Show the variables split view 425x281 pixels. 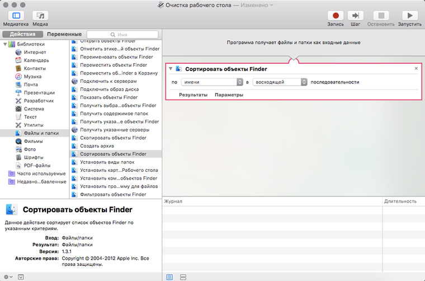click(x=183, y=277)
